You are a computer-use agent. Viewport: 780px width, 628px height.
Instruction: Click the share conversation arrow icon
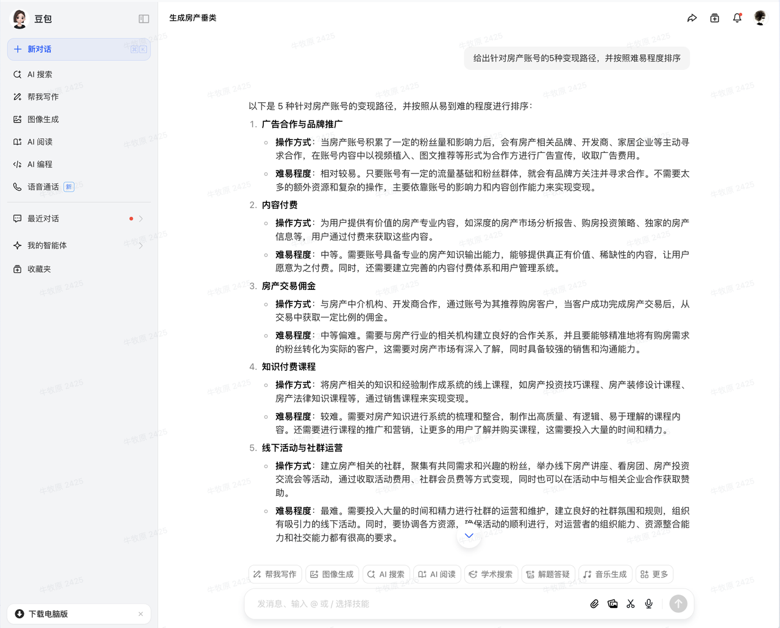pyautogui.click(x=692, y=18)
